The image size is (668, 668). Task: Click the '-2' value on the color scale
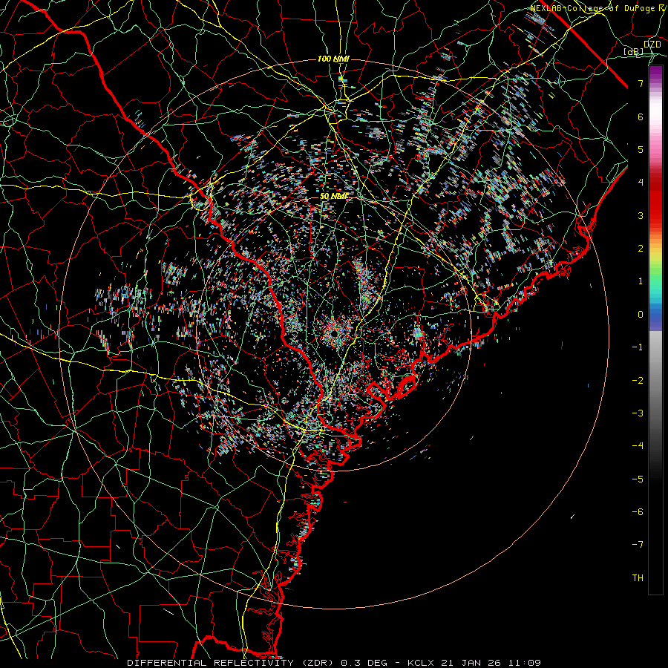[x=638, y=381]
